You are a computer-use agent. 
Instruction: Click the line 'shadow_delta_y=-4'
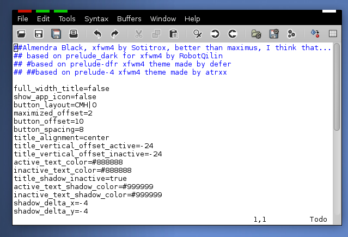51,211
